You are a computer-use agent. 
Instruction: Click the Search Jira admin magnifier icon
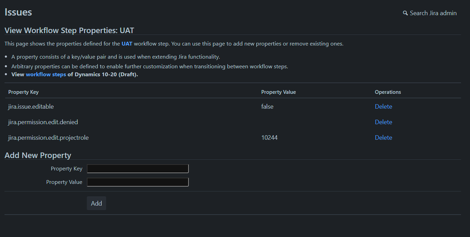point(405,13)
